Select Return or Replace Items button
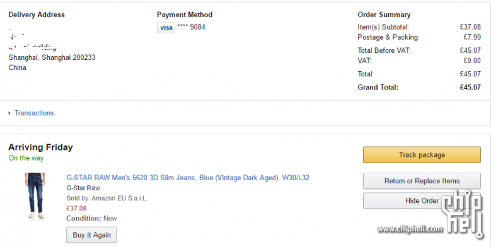The image size is (491, 247). click(x=422, y=181)
